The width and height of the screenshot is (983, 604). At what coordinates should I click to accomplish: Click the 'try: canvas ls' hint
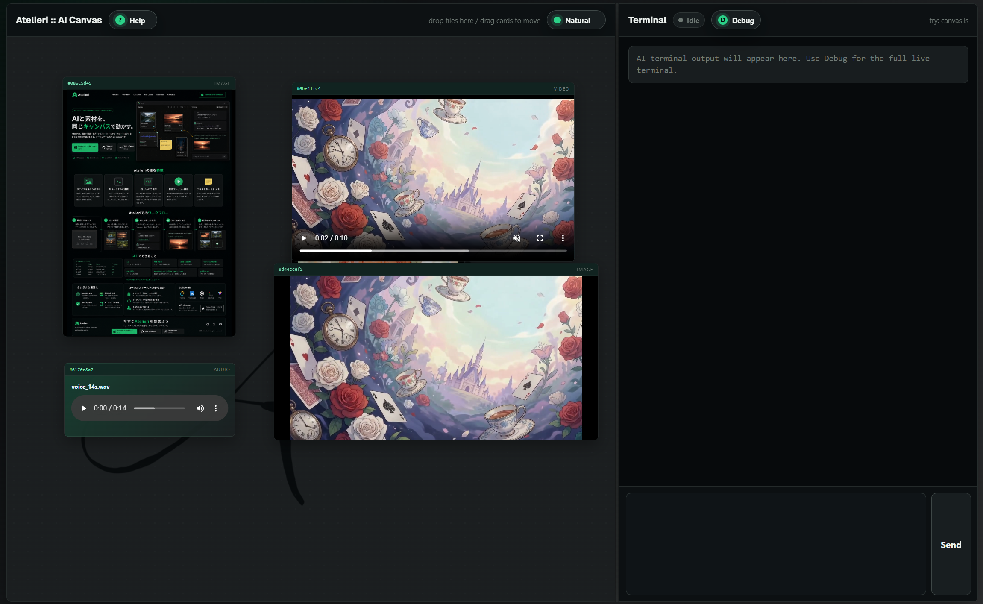948,21
